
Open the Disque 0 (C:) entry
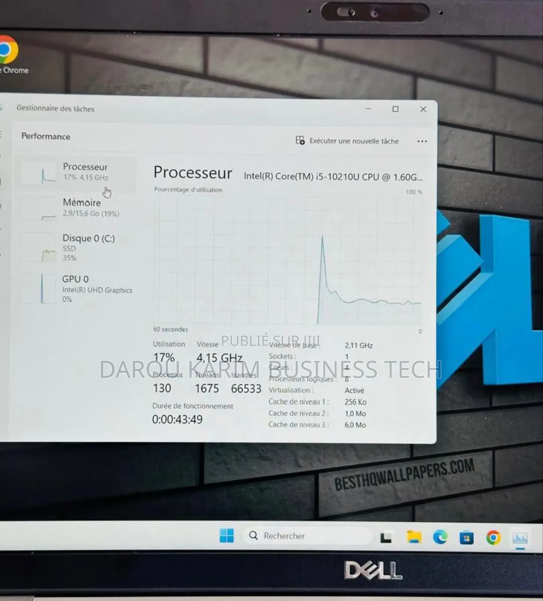tap(88, 247)
